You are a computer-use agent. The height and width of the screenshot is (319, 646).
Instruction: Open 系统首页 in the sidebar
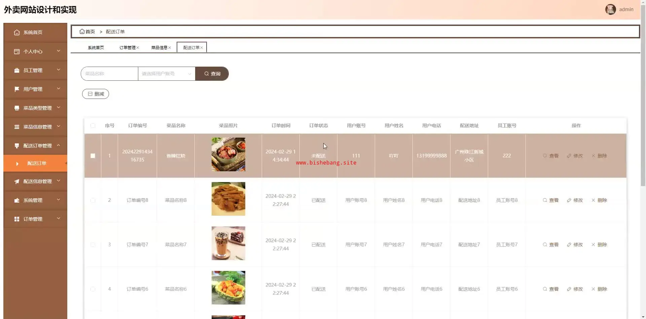tap(35, 32)
